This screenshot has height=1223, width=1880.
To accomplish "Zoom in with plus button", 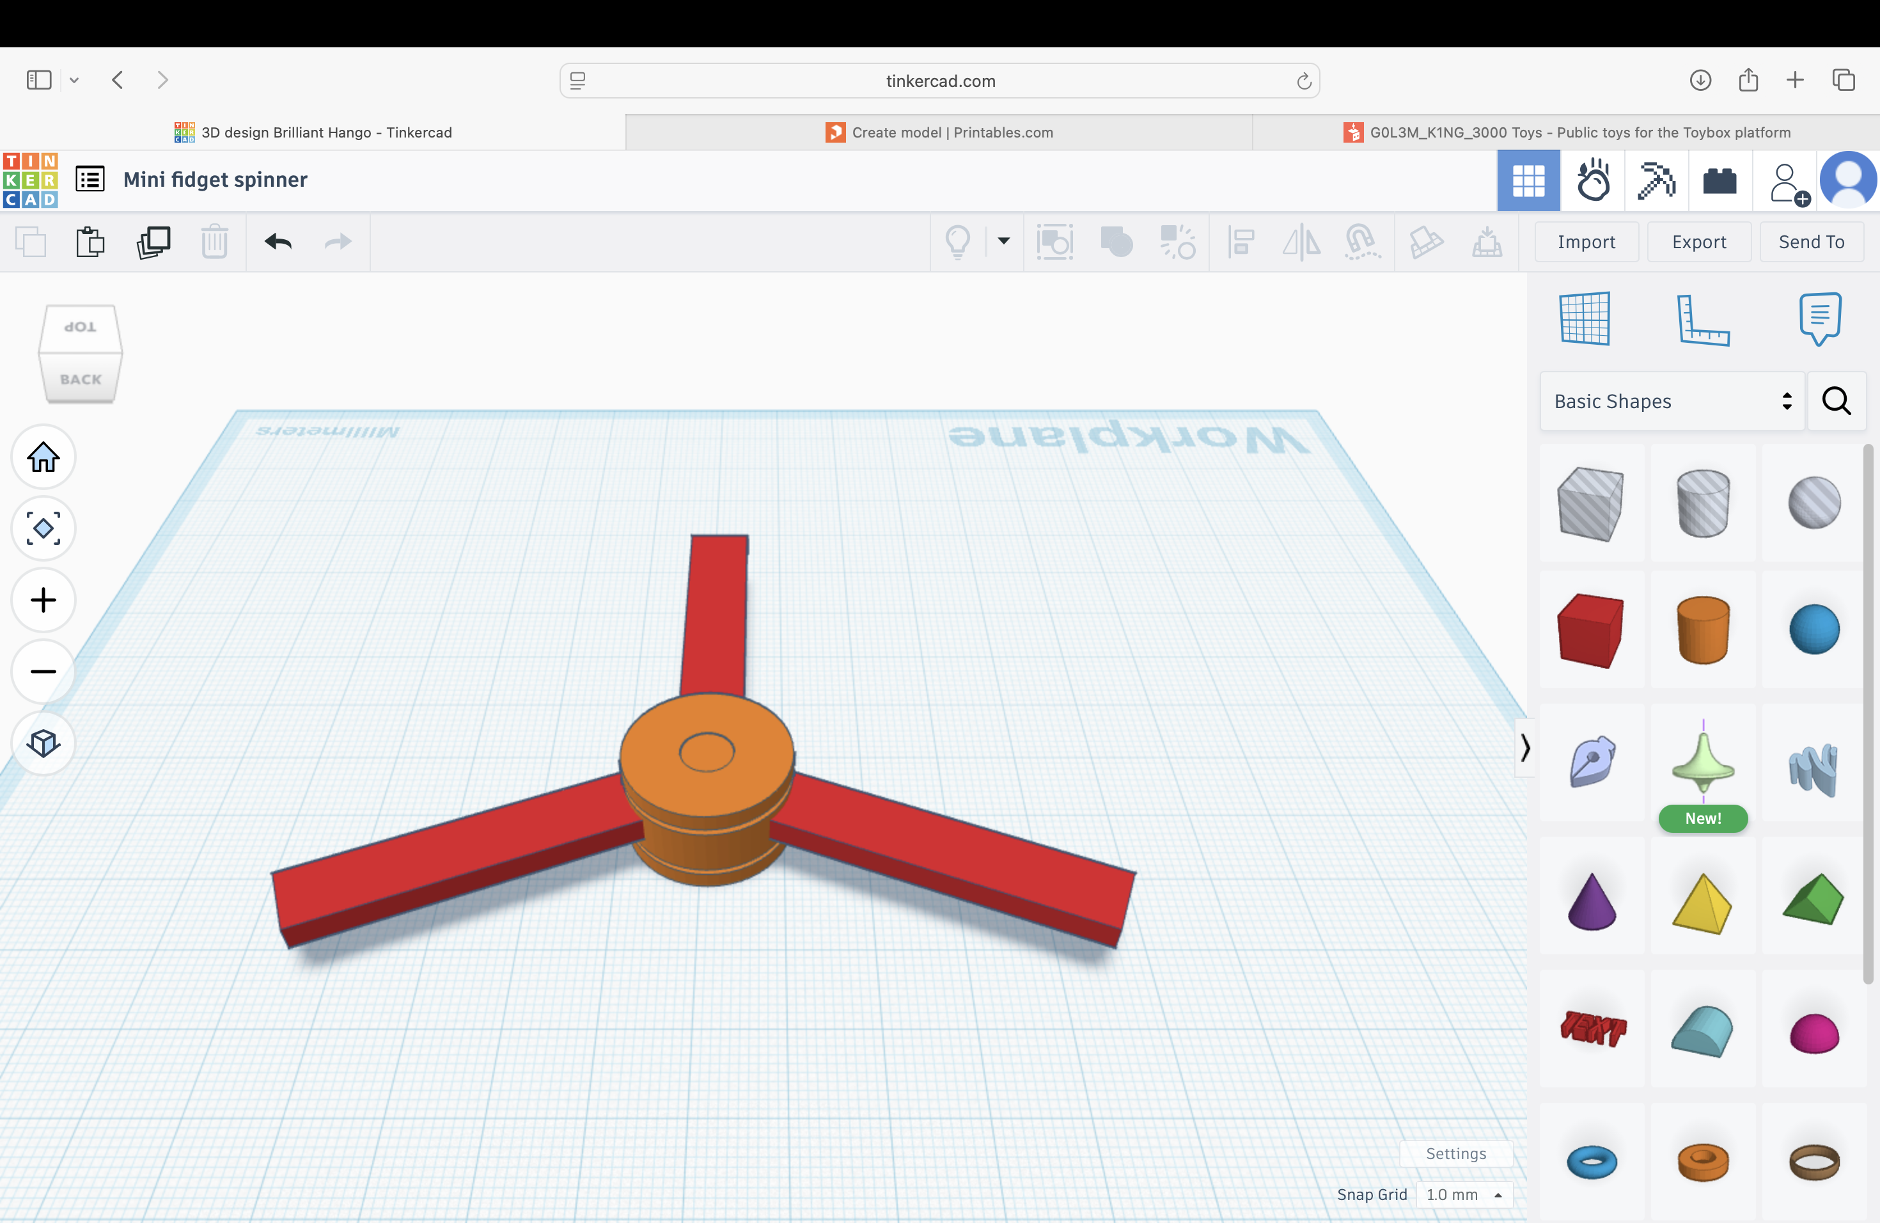I will pos(43,599).
